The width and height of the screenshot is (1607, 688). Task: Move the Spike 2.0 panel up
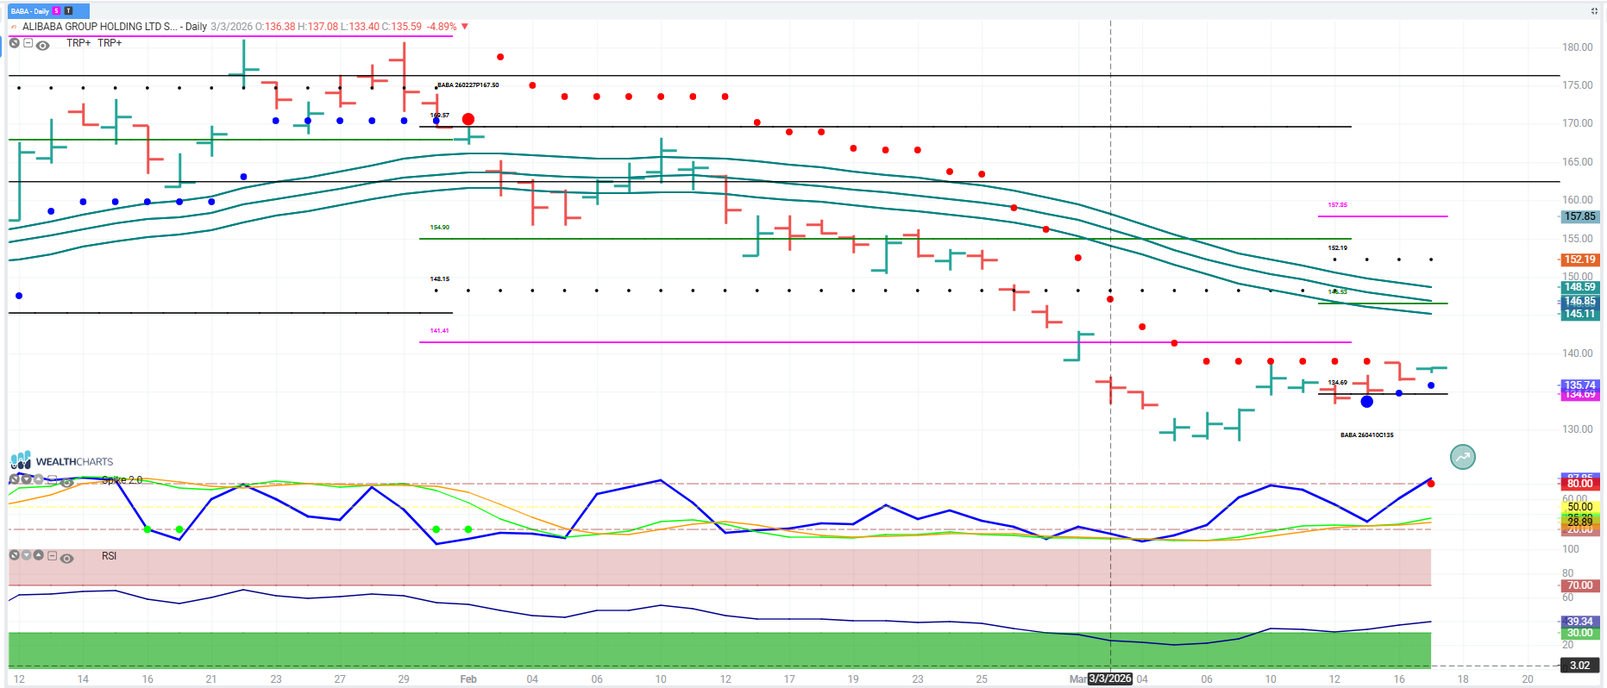coord(39,479)
